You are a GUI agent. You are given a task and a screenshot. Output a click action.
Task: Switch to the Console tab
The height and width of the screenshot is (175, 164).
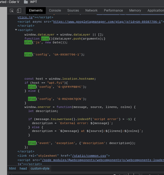coord(55,10)
